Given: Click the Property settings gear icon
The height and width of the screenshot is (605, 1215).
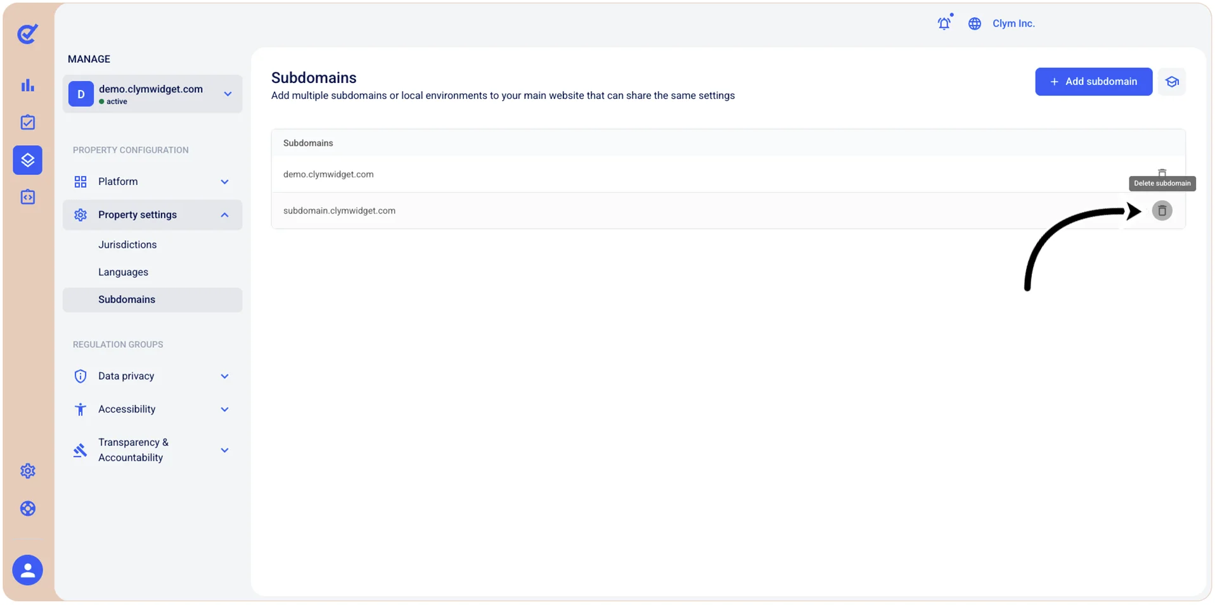Looking at the screenshot, I should tap(80, 215).
